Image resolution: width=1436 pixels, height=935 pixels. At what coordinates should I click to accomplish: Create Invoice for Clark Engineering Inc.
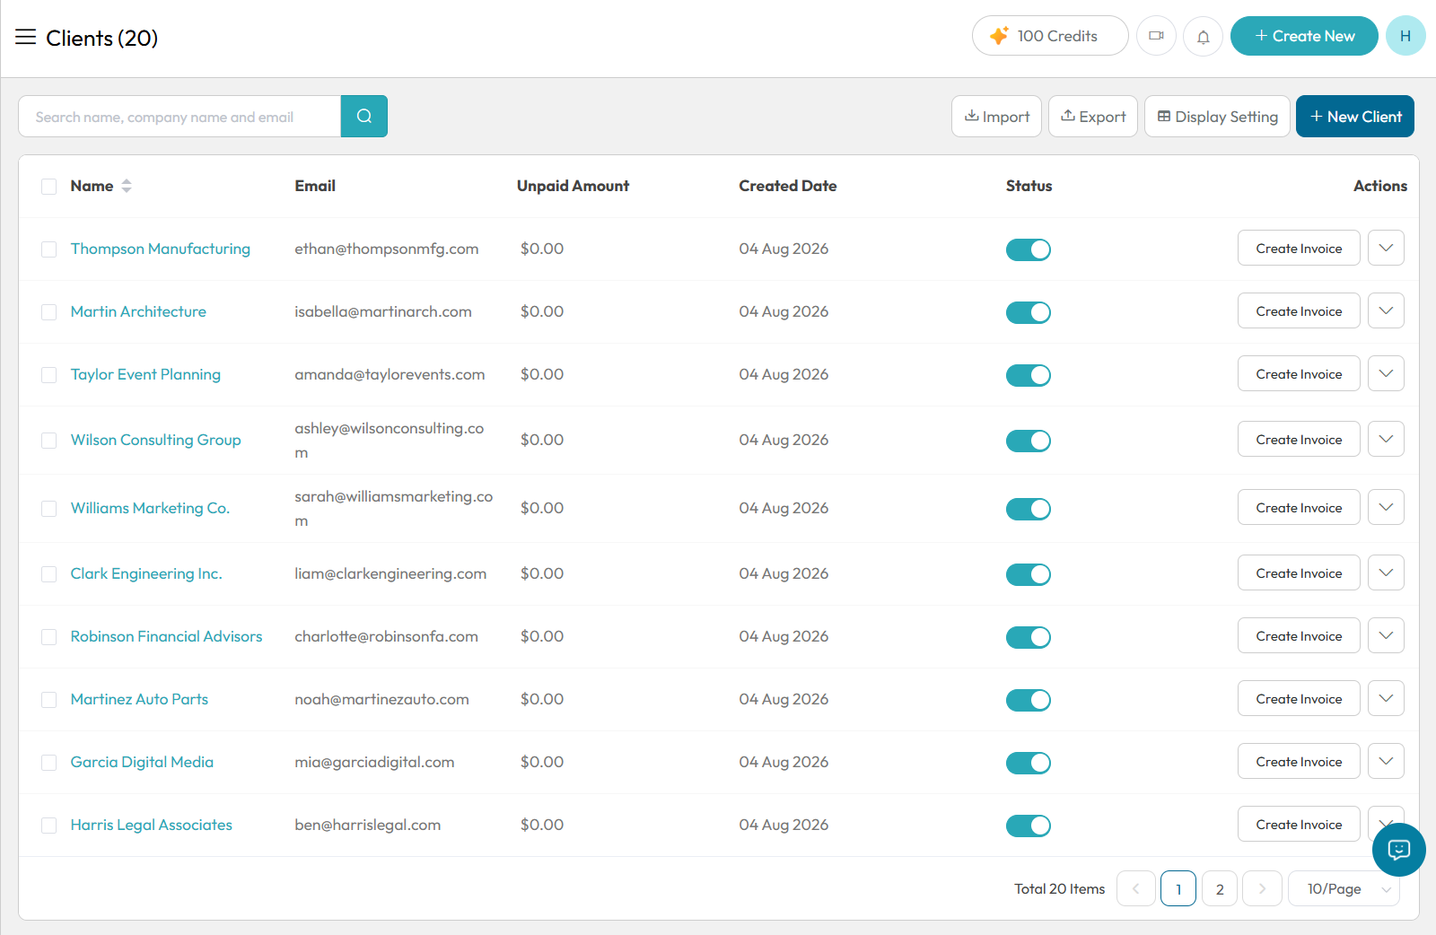(1299, 572)
